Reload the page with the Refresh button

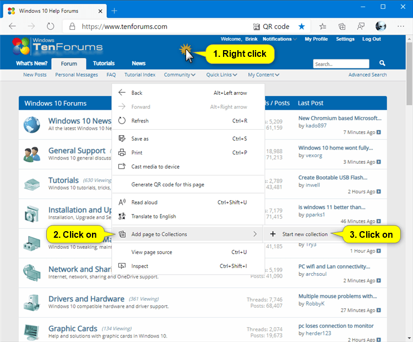50,26
